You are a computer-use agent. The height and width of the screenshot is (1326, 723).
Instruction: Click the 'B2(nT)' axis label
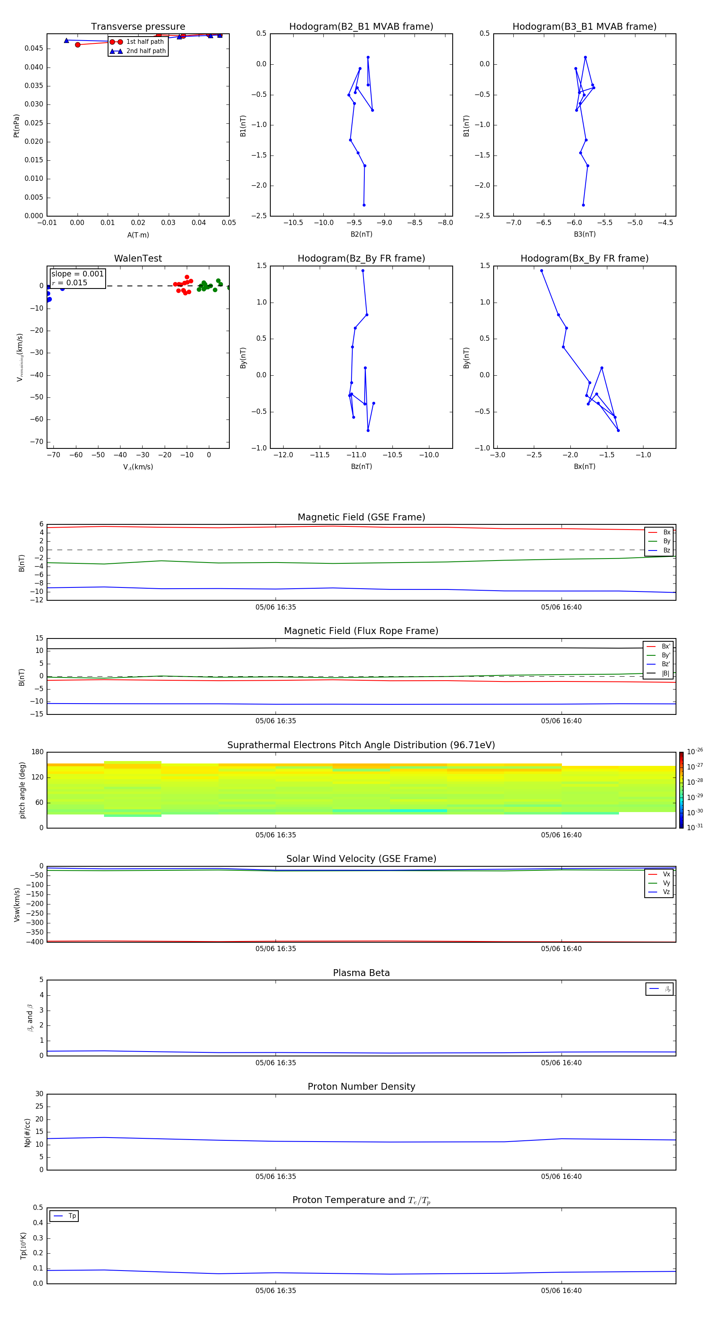pyautogui.click(x=361, y=234)
